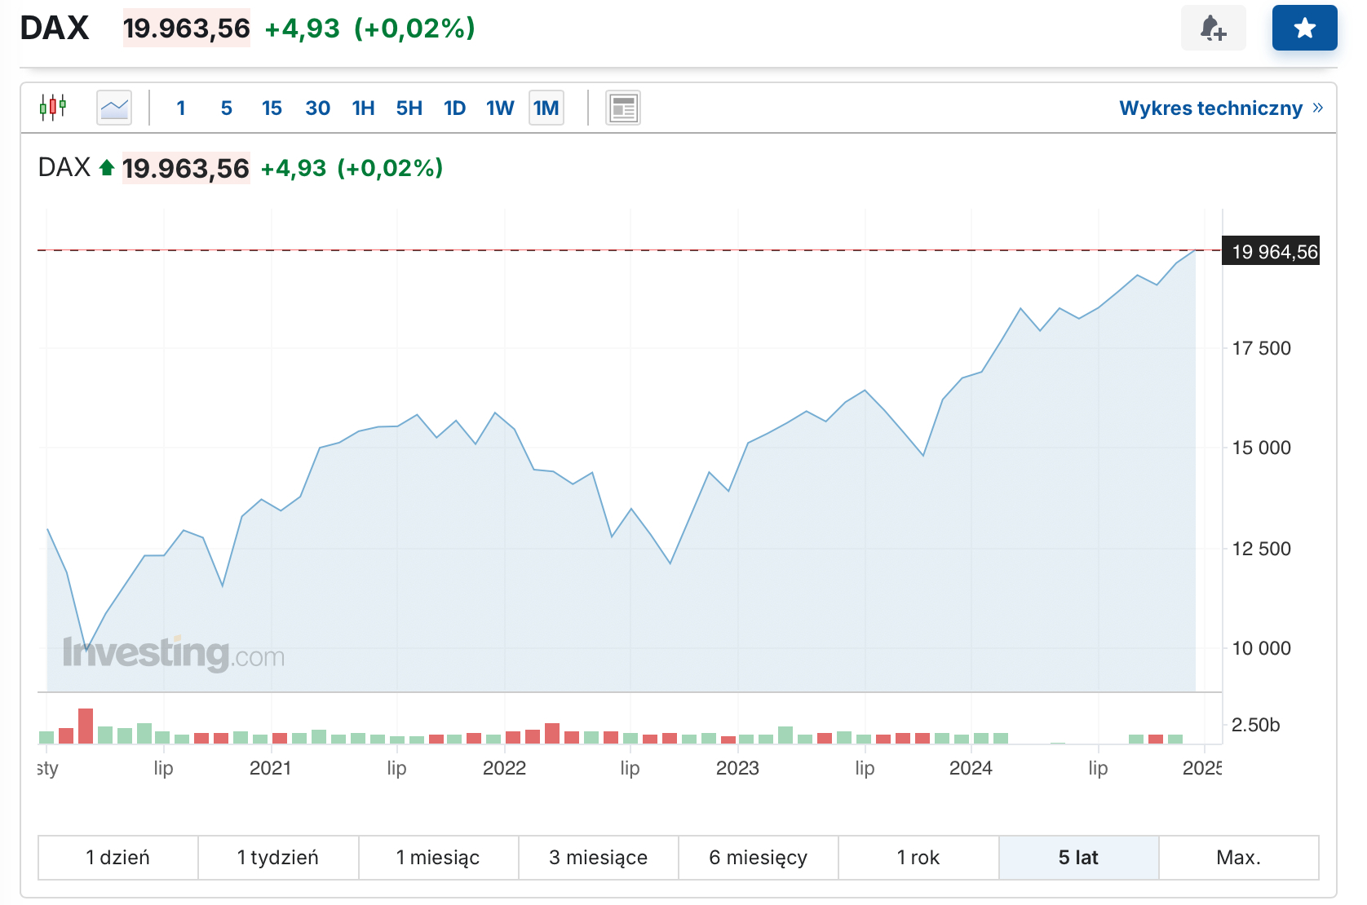Click the Investing.com watermark logo
The height and width of the screenshot is (905, 1367).
coord(174,654)
